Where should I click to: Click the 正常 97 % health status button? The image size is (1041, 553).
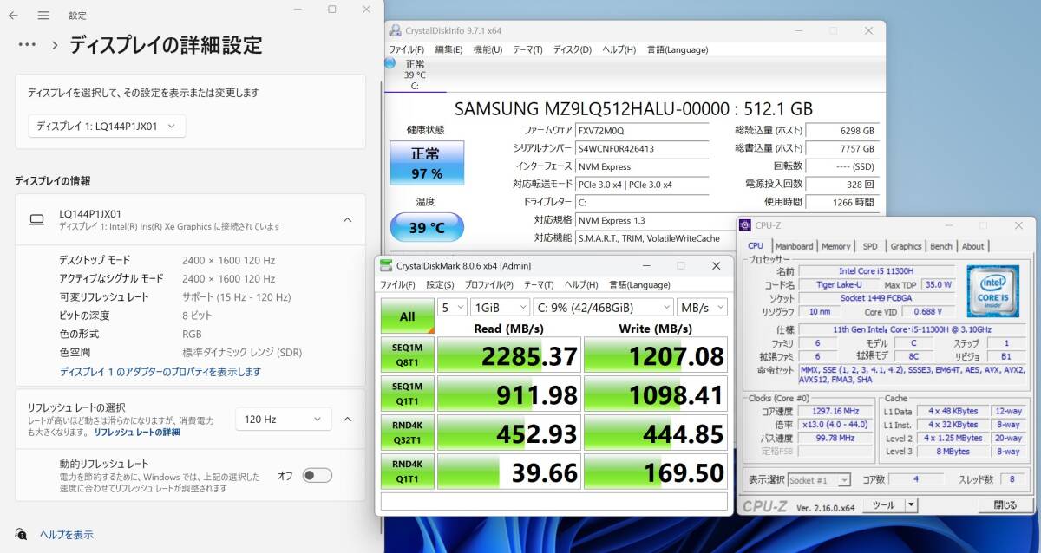(x=426, y=163)
